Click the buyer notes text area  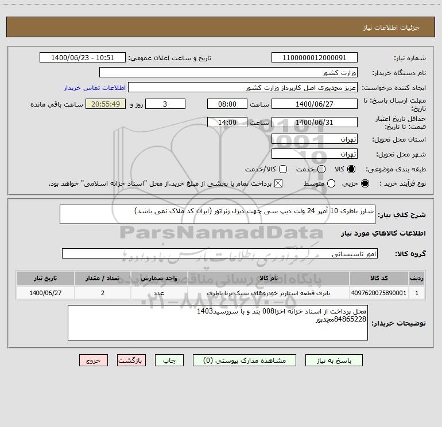tap(218, 323)
